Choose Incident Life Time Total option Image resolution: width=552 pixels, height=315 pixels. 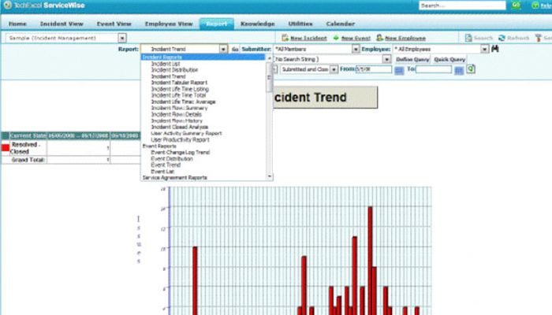178,95
